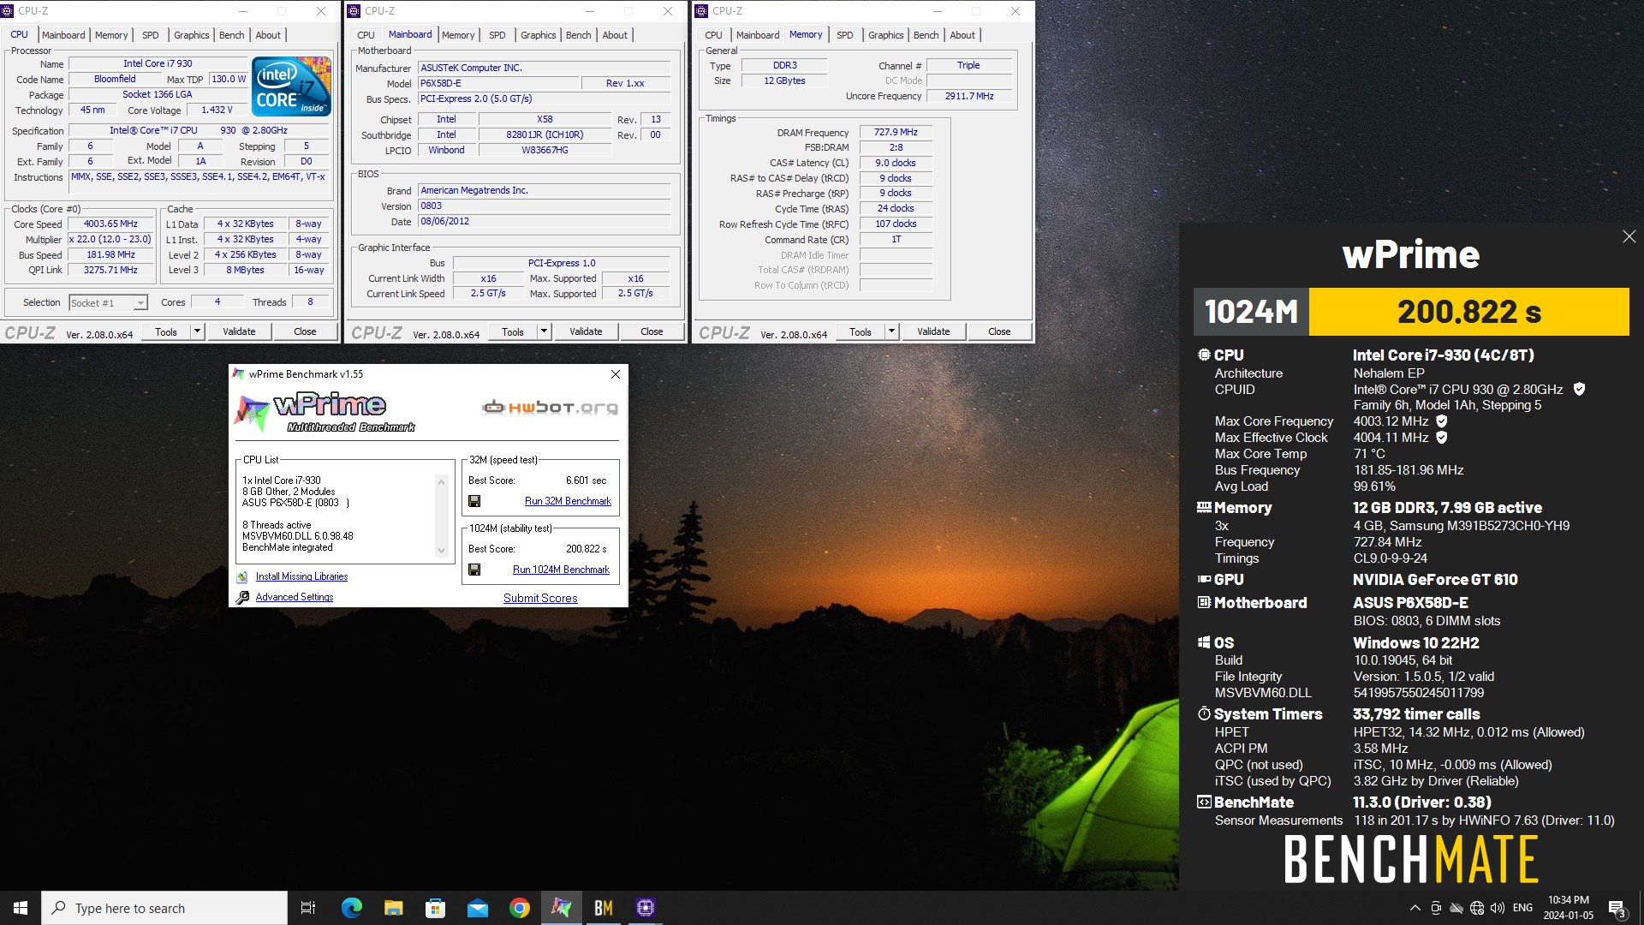Click the CPU List scroll down arrow
This screenshot has width=1644, height=925.
pyautogui.click(x=442, y=551)
